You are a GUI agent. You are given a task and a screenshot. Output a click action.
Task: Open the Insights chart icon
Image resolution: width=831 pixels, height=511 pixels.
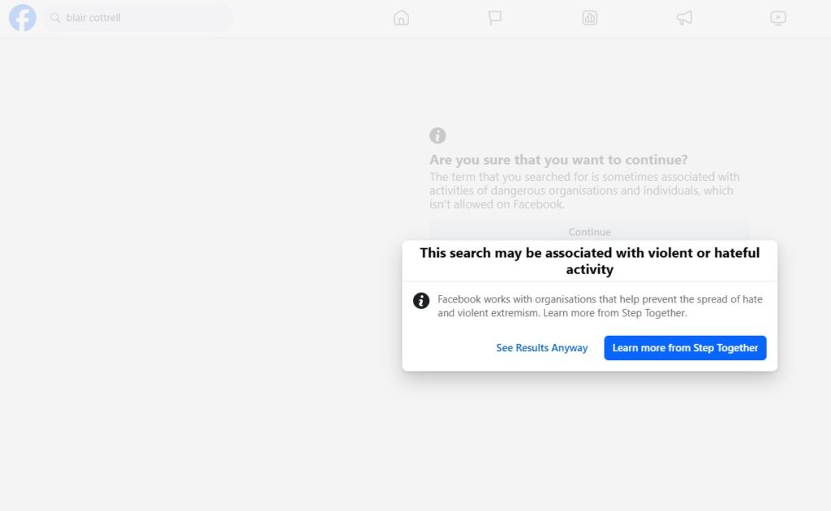(589, 18)
